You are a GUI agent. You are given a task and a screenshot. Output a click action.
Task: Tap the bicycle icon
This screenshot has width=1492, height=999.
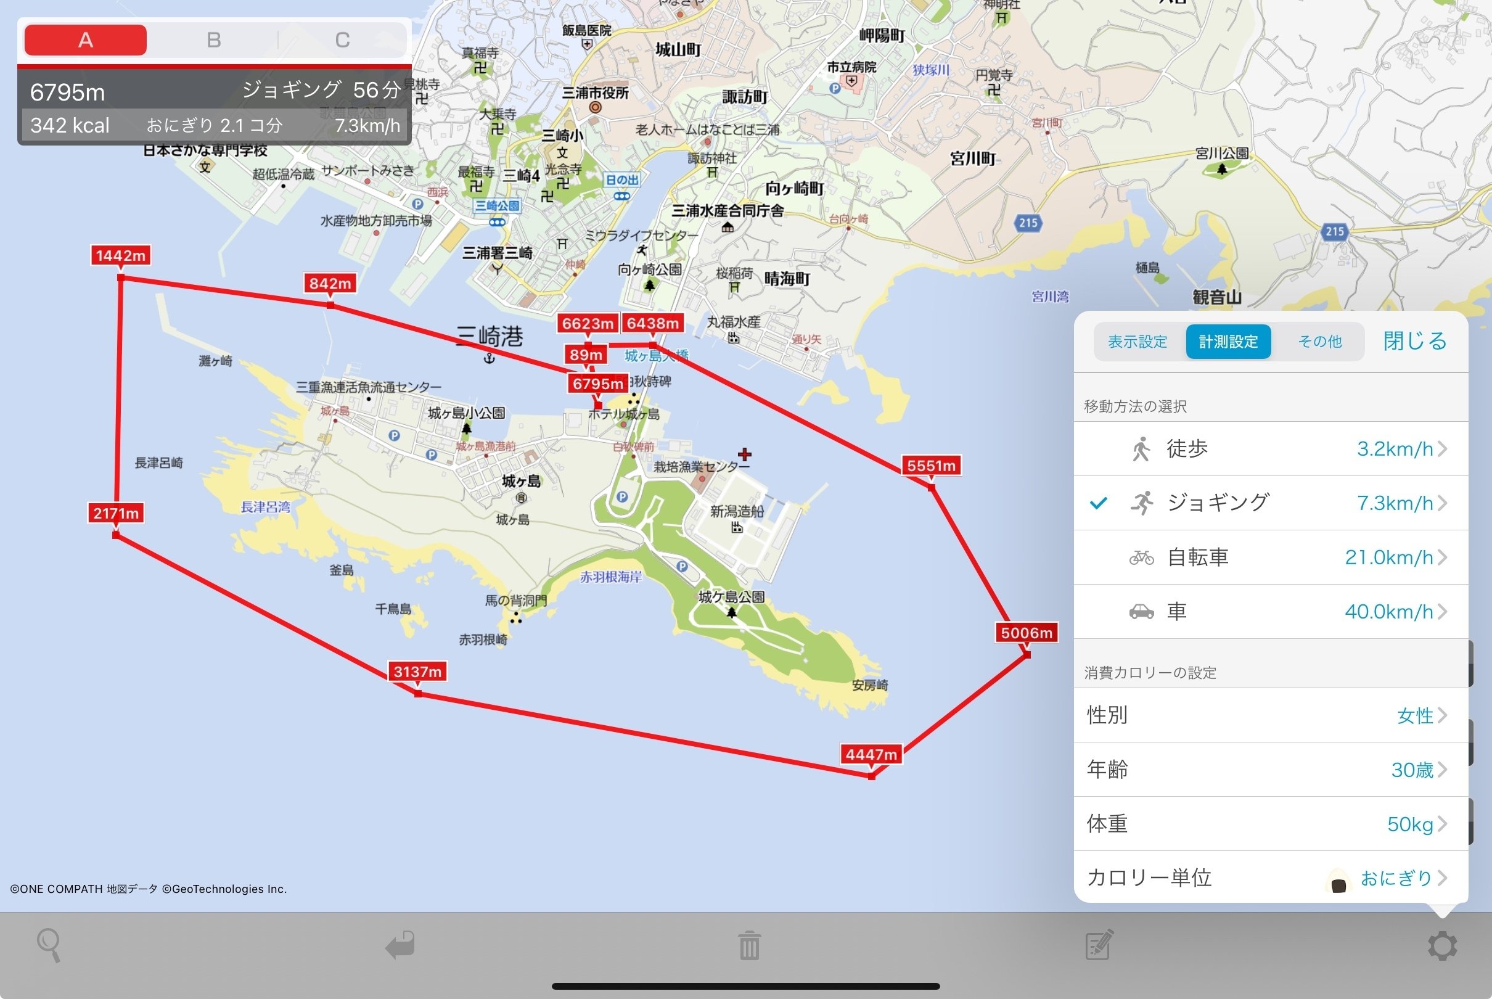(1141, 558)
